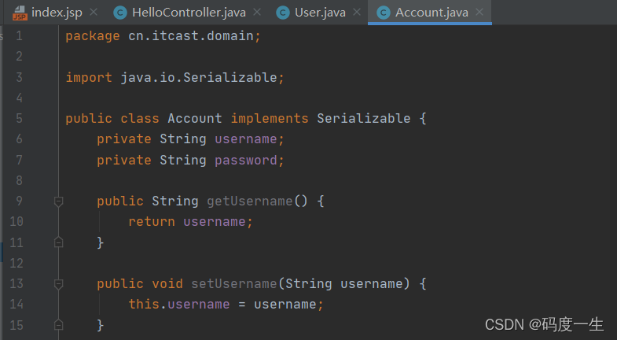The width and height of the screenshot is (617, 340).
Task: Collapse the setUsername method fold marker
Action: [58, 284]
